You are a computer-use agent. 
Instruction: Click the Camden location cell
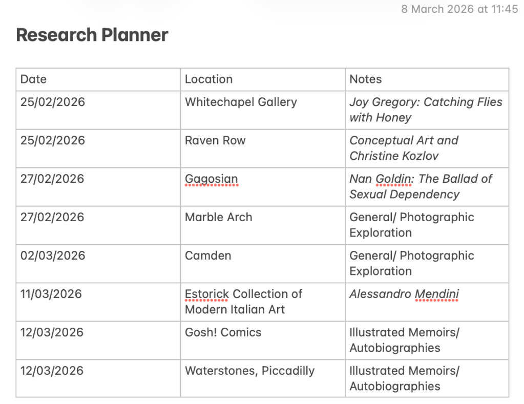tap(208, 256)
